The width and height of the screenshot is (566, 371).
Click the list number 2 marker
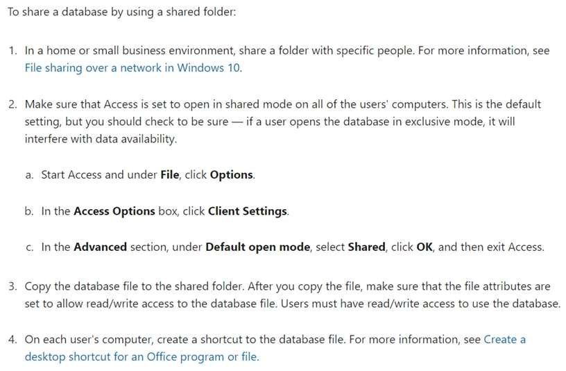pos(12,104)
